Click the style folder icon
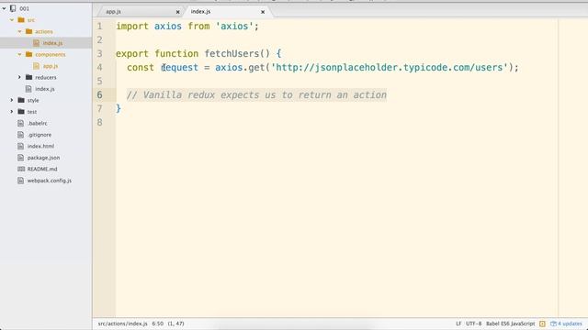588x330 pixels. pyautogui.click(x=21, y=100)
